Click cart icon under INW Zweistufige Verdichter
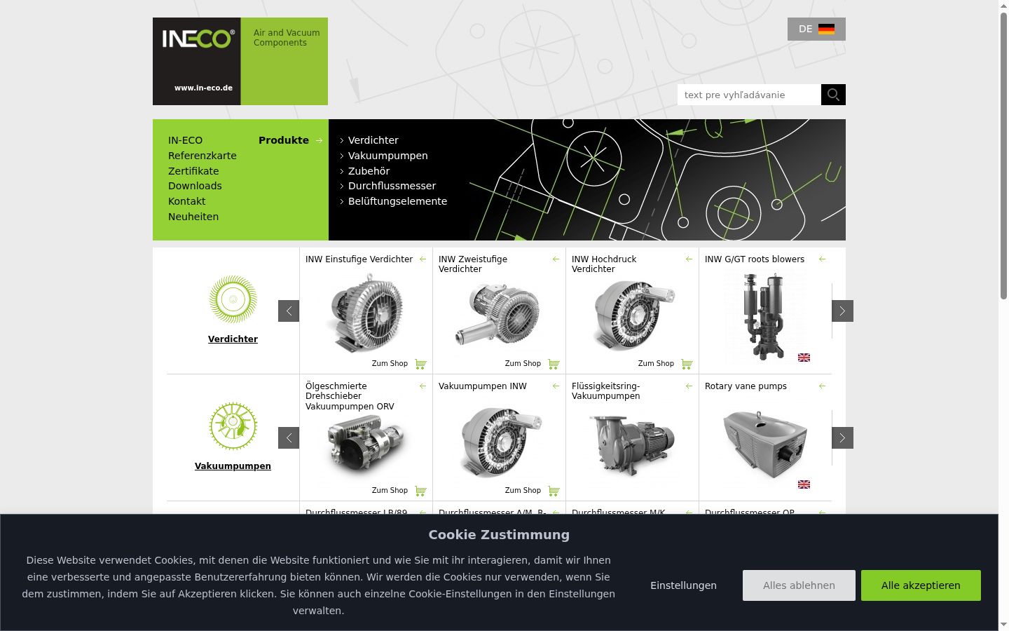1009x631 pixels. 554,364
